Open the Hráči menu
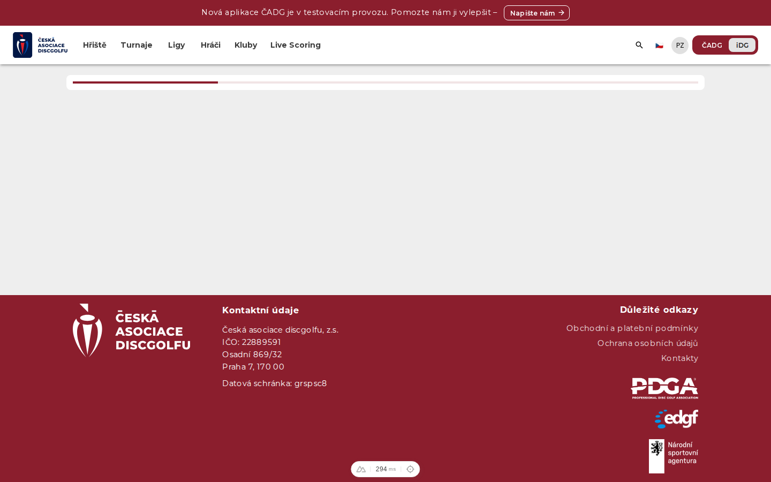This screenshot has height=482, width=771. (210, 45)
